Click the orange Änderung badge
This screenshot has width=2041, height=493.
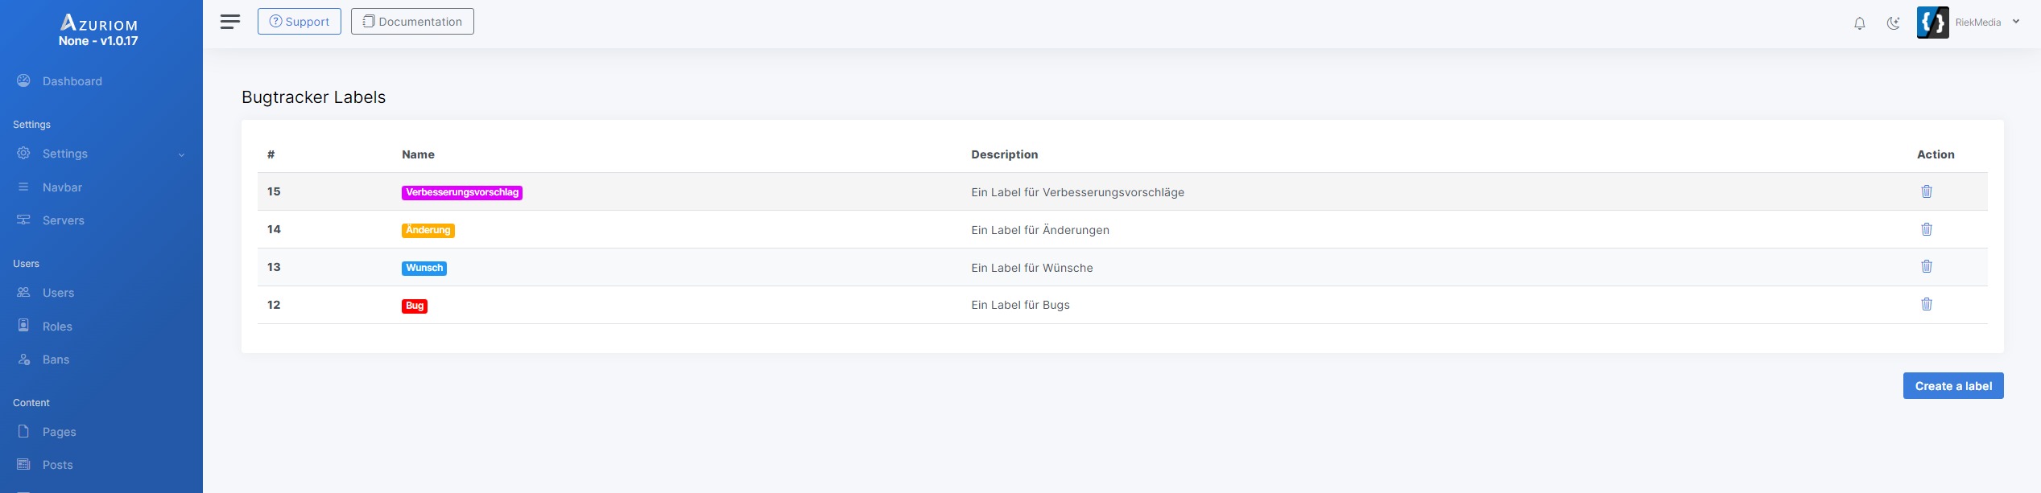coord(428,230)
